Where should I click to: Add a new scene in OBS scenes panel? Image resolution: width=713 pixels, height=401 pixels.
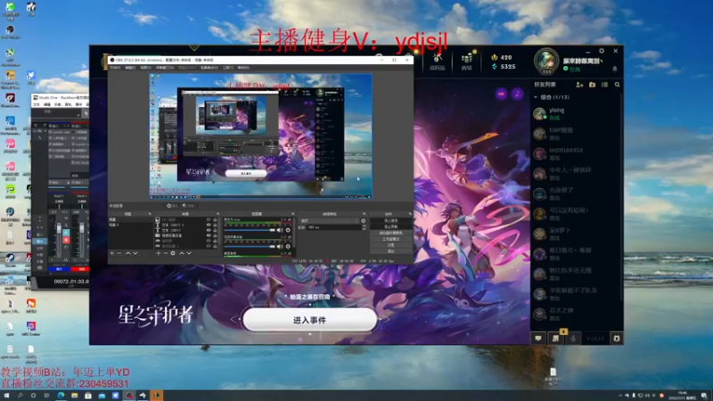pos(112,253)
